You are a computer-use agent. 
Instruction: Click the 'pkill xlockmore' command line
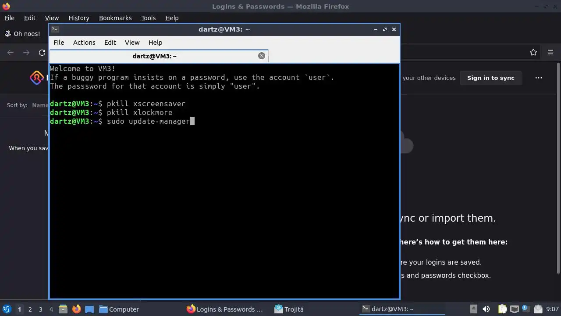[x=139, y=112]
